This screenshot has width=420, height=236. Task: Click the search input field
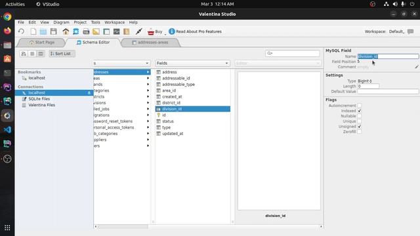[x=293, y=53]
